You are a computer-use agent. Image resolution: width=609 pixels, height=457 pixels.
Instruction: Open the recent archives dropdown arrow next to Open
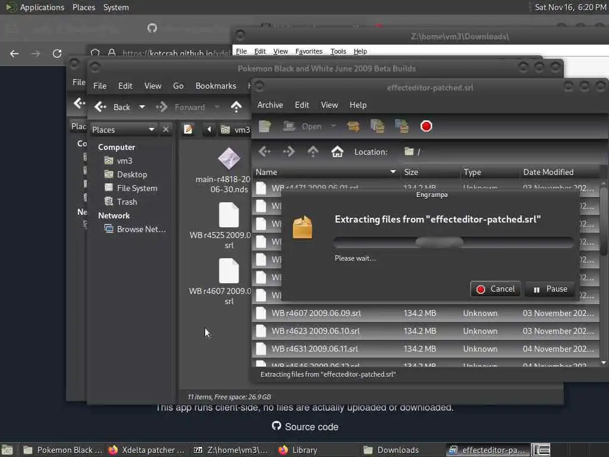(x=333, y=126)
